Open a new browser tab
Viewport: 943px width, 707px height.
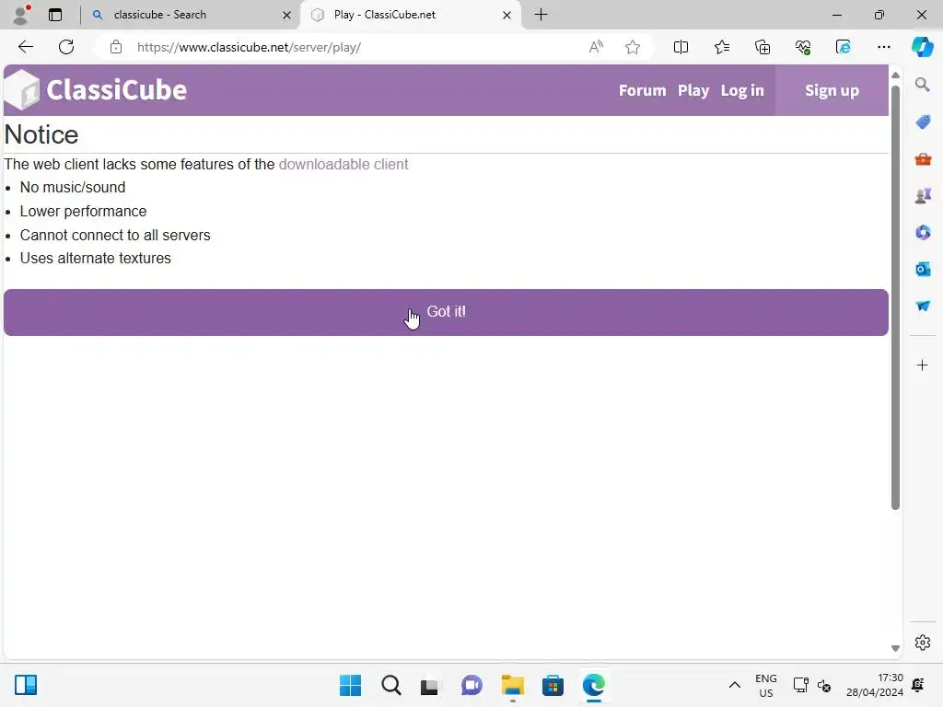541,15
